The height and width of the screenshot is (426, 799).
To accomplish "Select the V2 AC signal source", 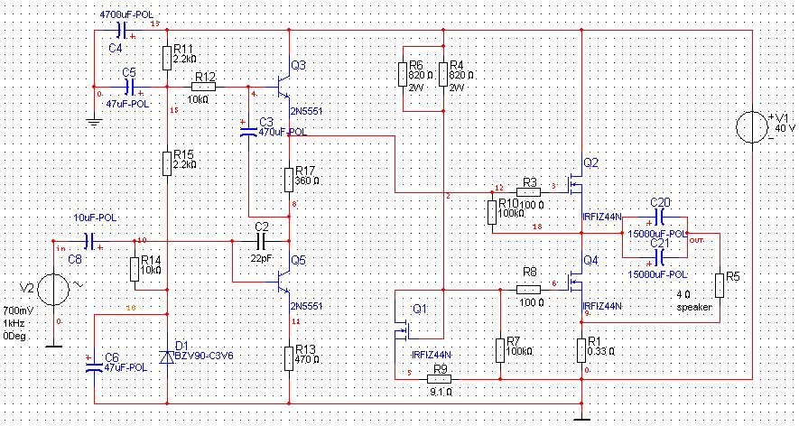I will [53, 290].
